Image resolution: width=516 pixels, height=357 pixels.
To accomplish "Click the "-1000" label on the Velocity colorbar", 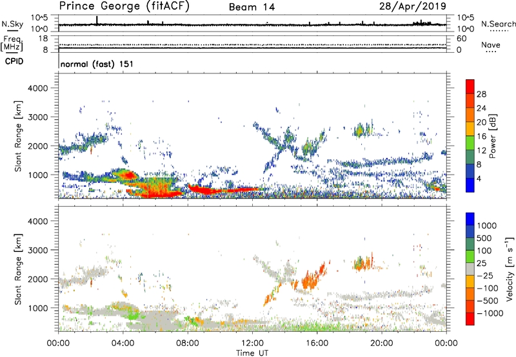I will pyautogui.click(x=490, y=313).
